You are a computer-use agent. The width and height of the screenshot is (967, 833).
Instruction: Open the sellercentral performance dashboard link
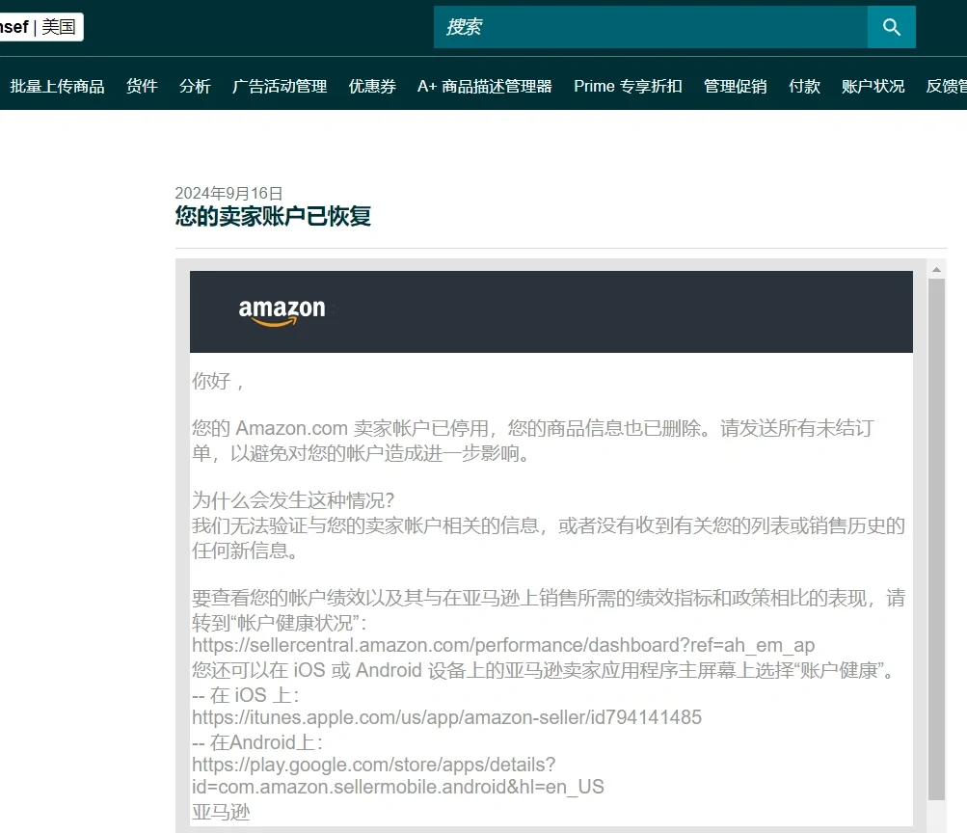point(503,646)
